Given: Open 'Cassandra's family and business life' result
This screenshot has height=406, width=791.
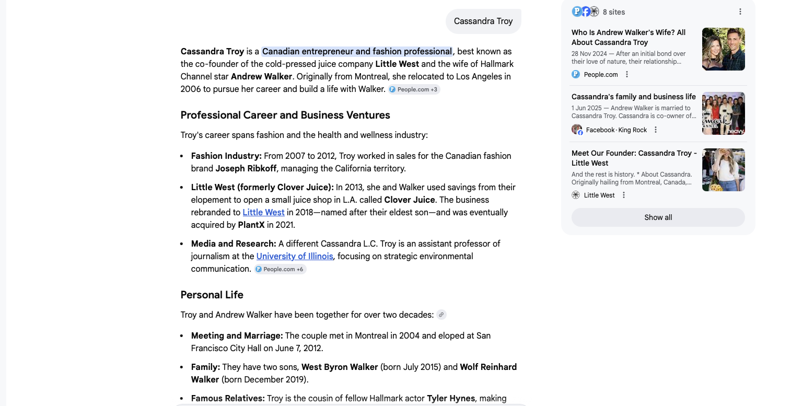Looking at the screenshot, I should (633, 97).
